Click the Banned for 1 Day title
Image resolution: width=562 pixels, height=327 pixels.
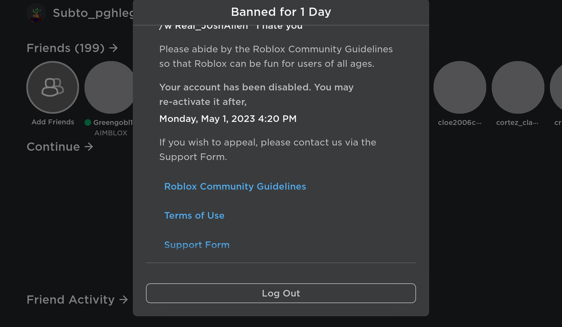click(x=281, y=12)
